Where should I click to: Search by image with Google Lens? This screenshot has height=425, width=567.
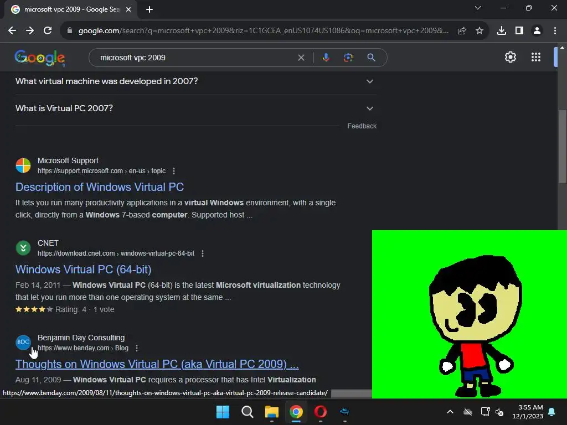pyautogui.click(x=348, y=58)
